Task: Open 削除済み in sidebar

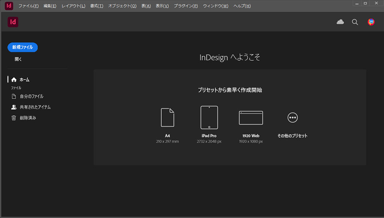Action: (x=24, y=118)
